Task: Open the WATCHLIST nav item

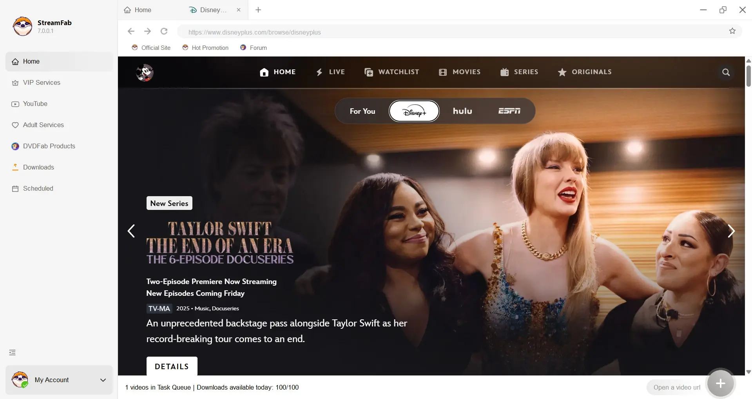Action: click(x=392, y=72)
